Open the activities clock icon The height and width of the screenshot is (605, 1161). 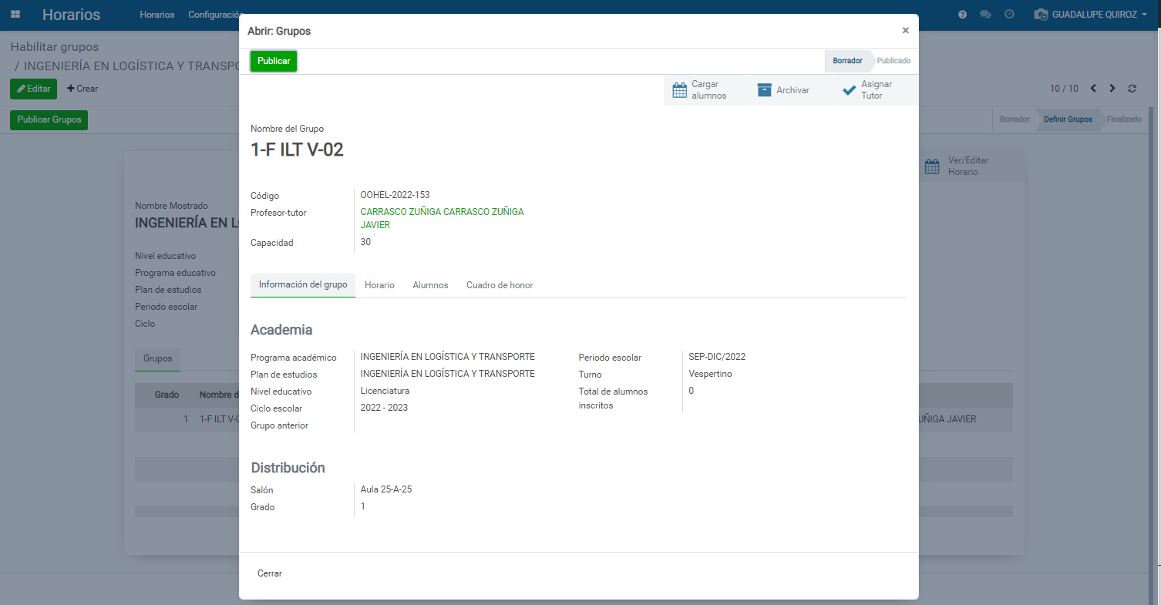click(x=1009, y=15)
